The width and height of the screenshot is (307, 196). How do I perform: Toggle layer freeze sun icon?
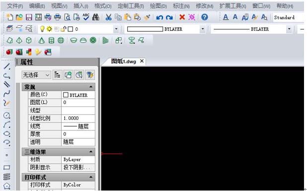(49, 29)
